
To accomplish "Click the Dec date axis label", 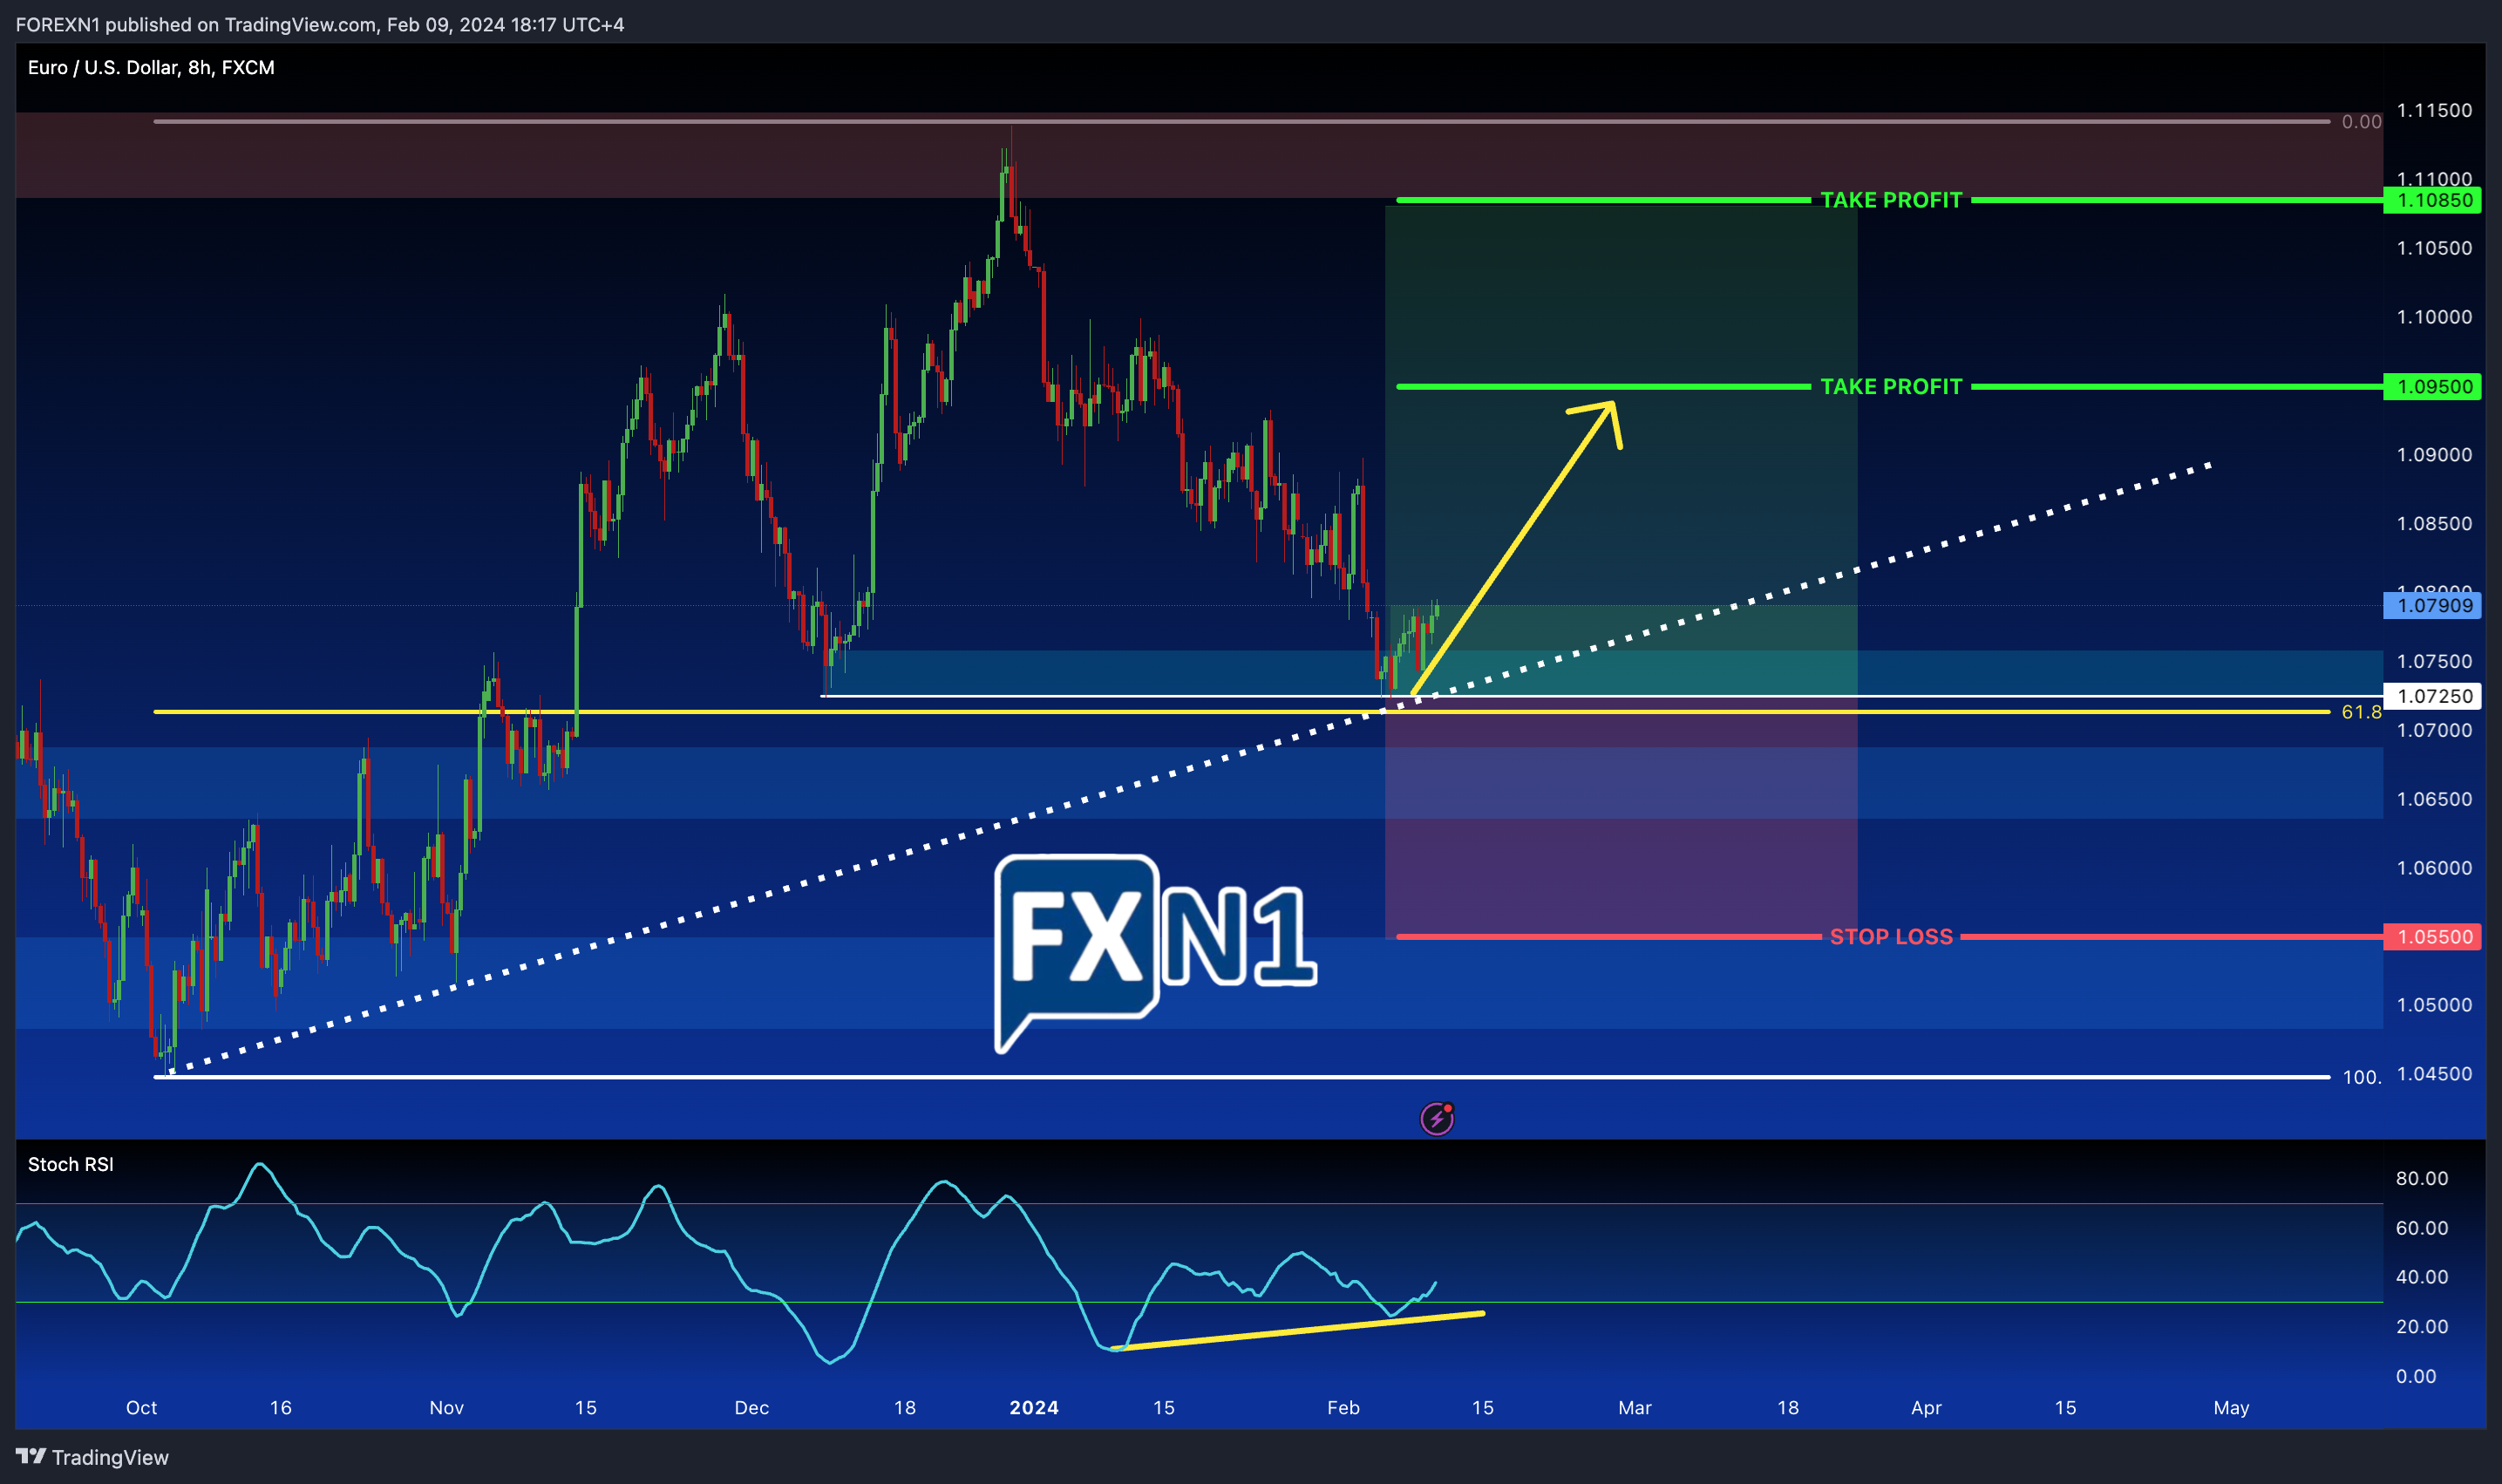I will [751, 1407].
